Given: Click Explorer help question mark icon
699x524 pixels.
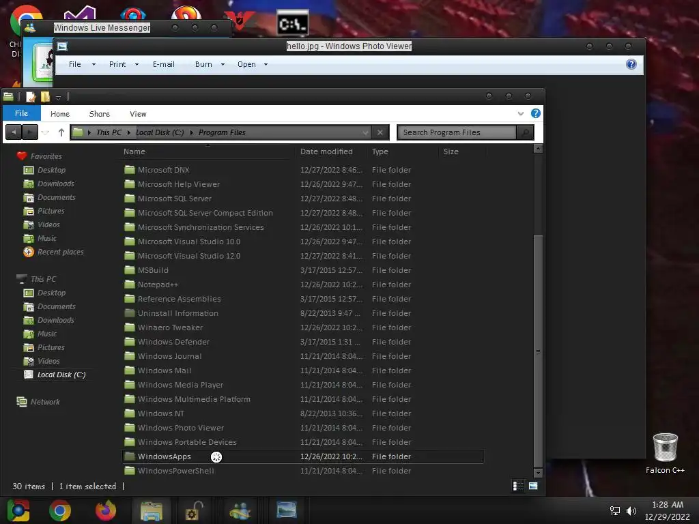Looking at the screenshot, I should click(535, 113).
